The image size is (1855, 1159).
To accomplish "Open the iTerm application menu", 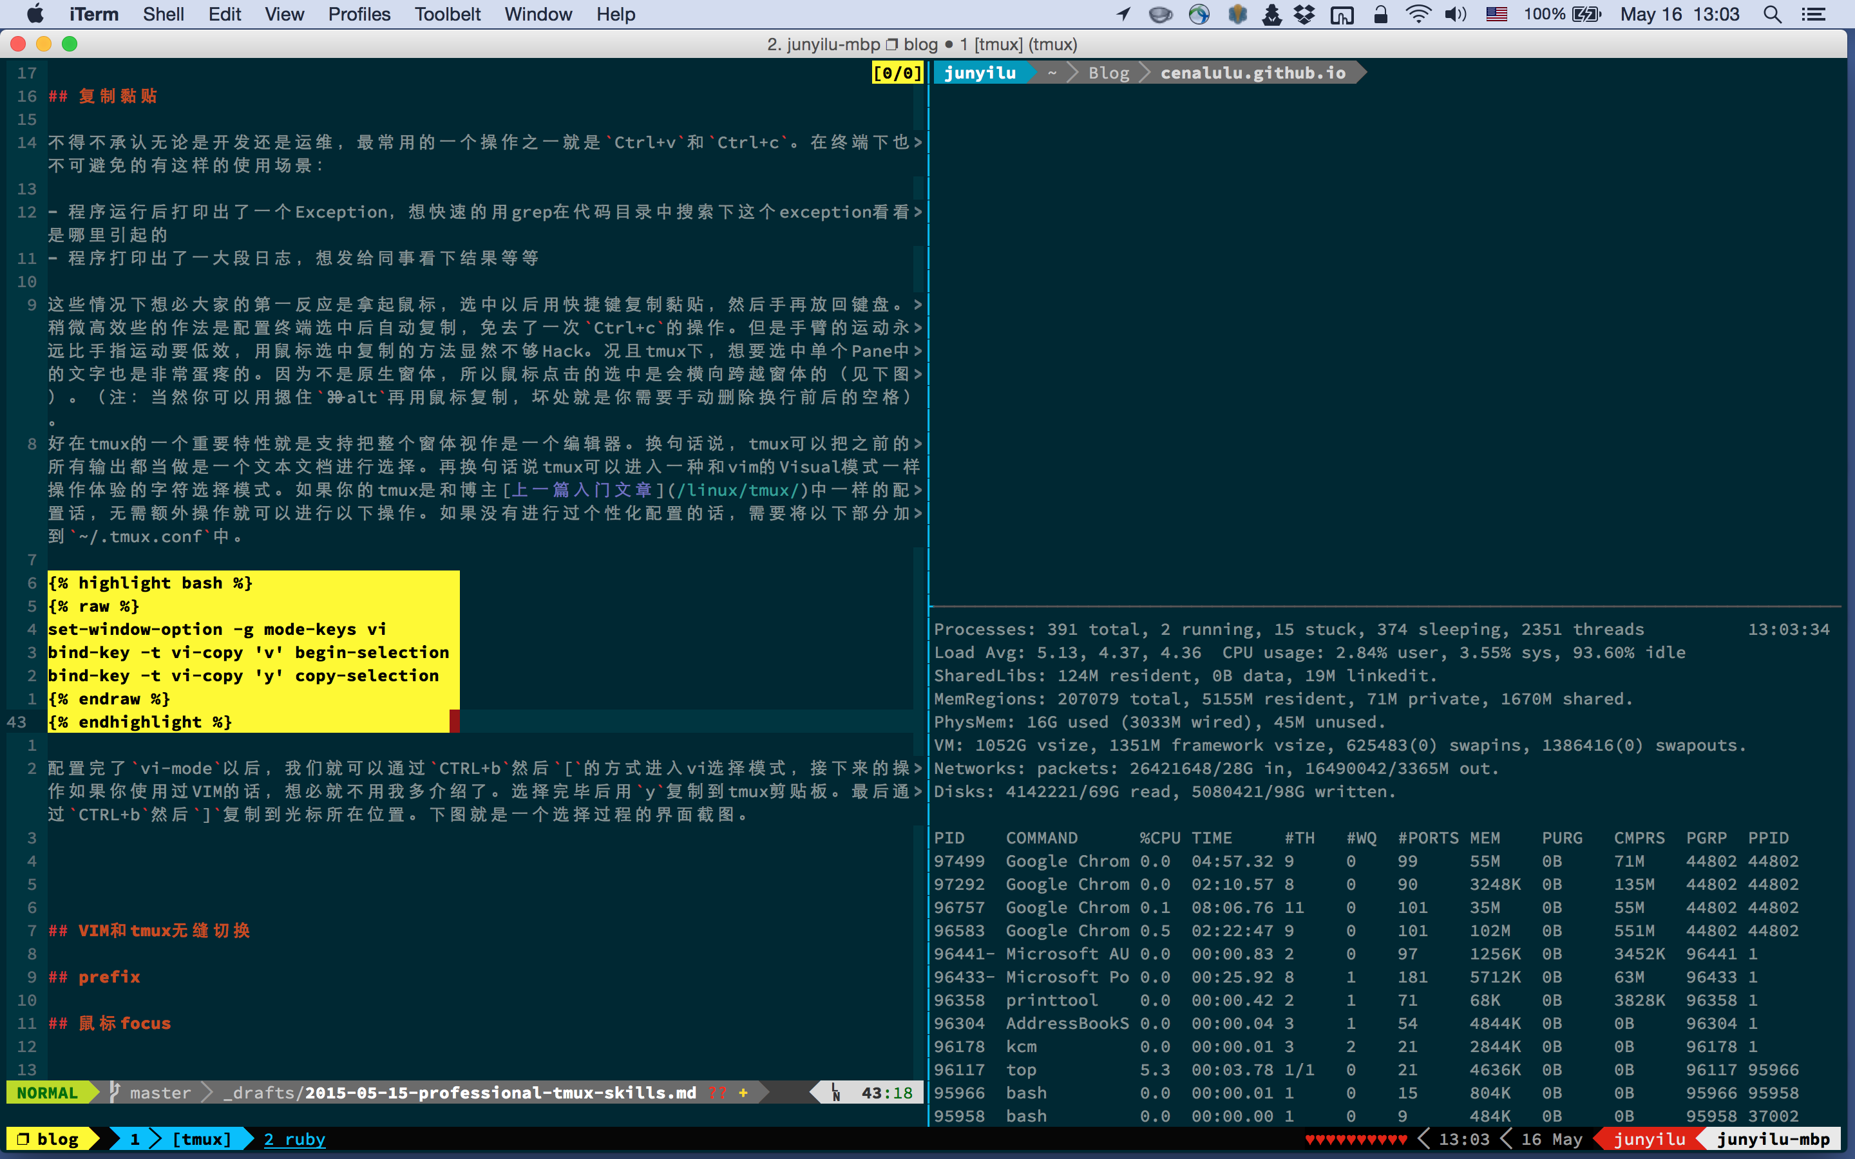I will (x=93, y=14).
